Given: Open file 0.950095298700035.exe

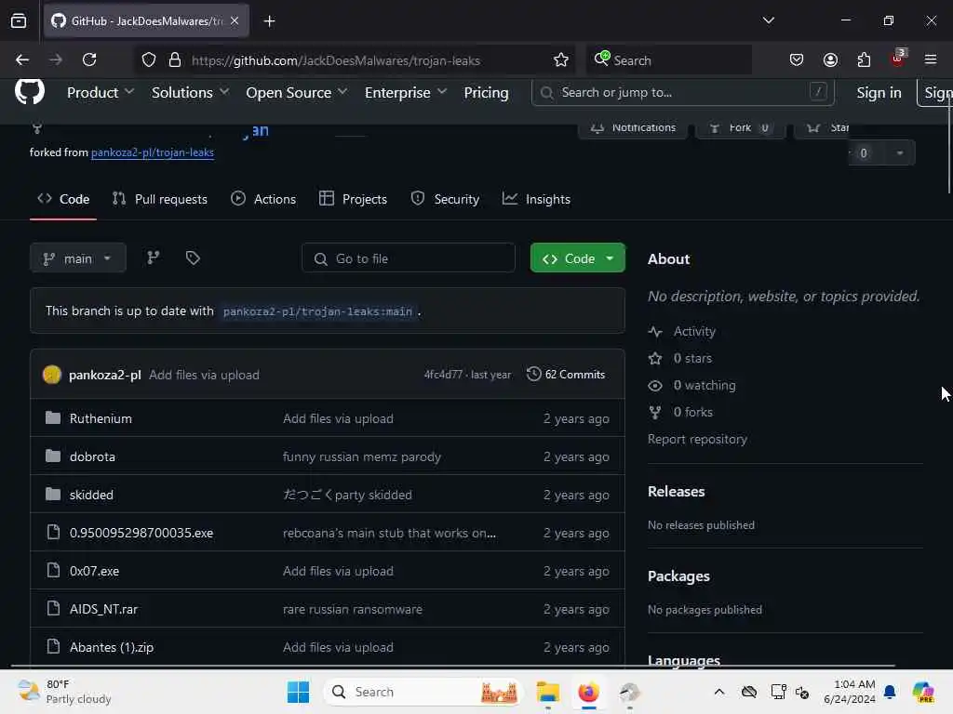Looking at the screenshot, I should pos(141,533).
